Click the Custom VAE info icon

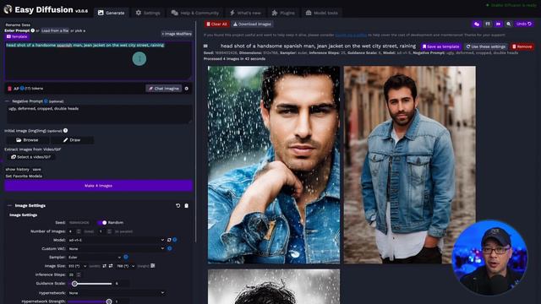click(x=169, y=248)
